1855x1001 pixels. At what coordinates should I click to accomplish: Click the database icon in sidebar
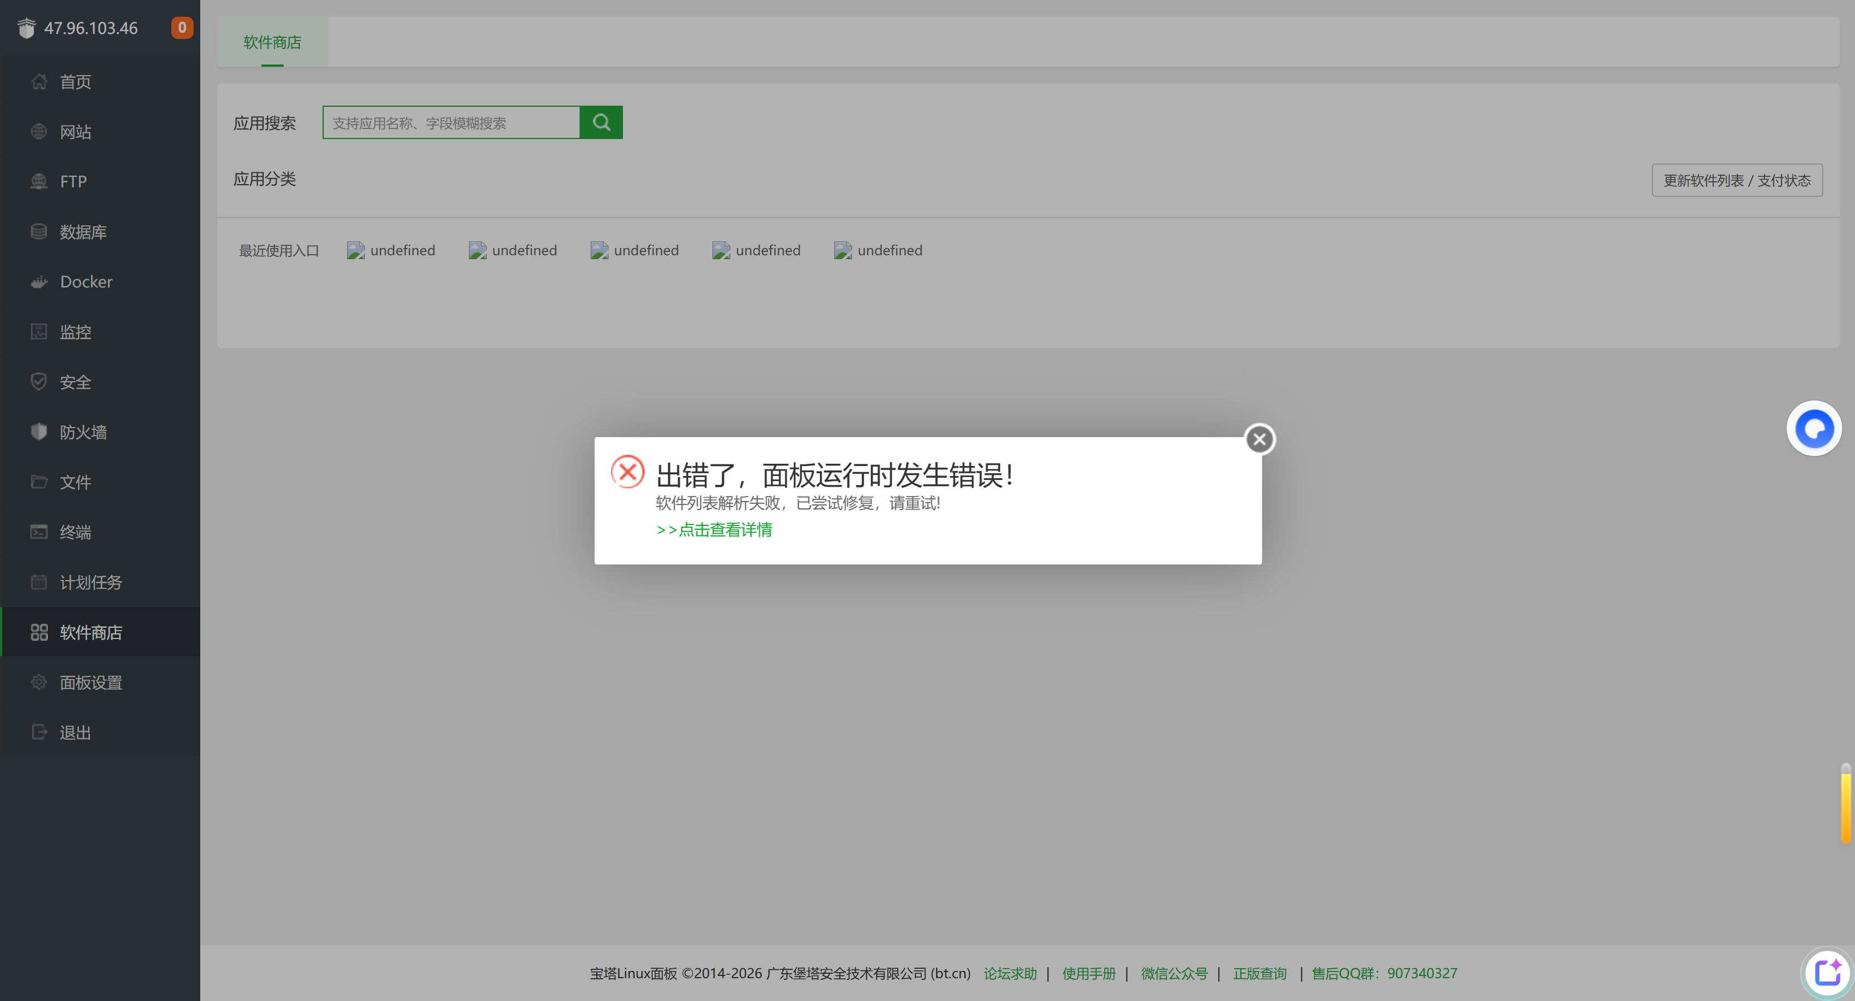click(x=39, y=232)
